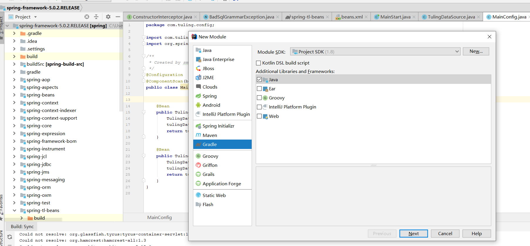Expand the .gradle folder

pyautogui.click(x=14, y=33)
